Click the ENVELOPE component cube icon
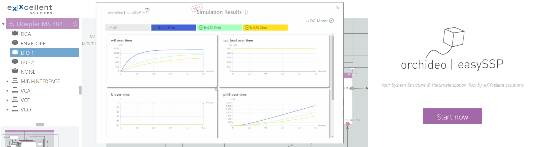Image resolution: width=534 pixels, height=147 pixels. [x=15, y=43]
